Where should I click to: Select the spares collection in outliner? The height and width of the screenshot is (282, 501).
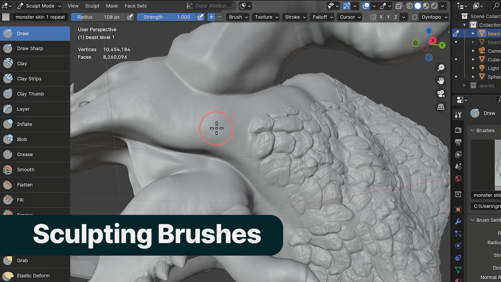point(486,86)
